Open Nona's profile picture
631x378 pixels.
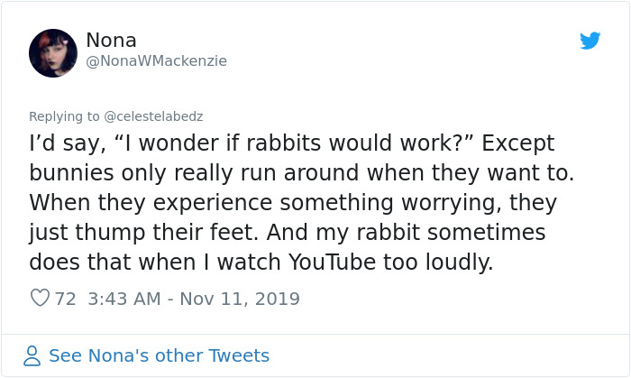coord(53,52)
